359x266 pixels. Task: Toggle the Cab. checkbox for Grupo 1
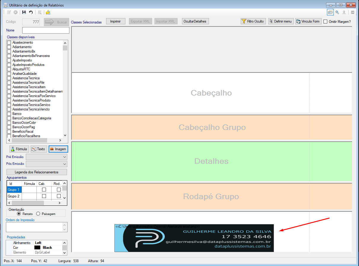44,189
